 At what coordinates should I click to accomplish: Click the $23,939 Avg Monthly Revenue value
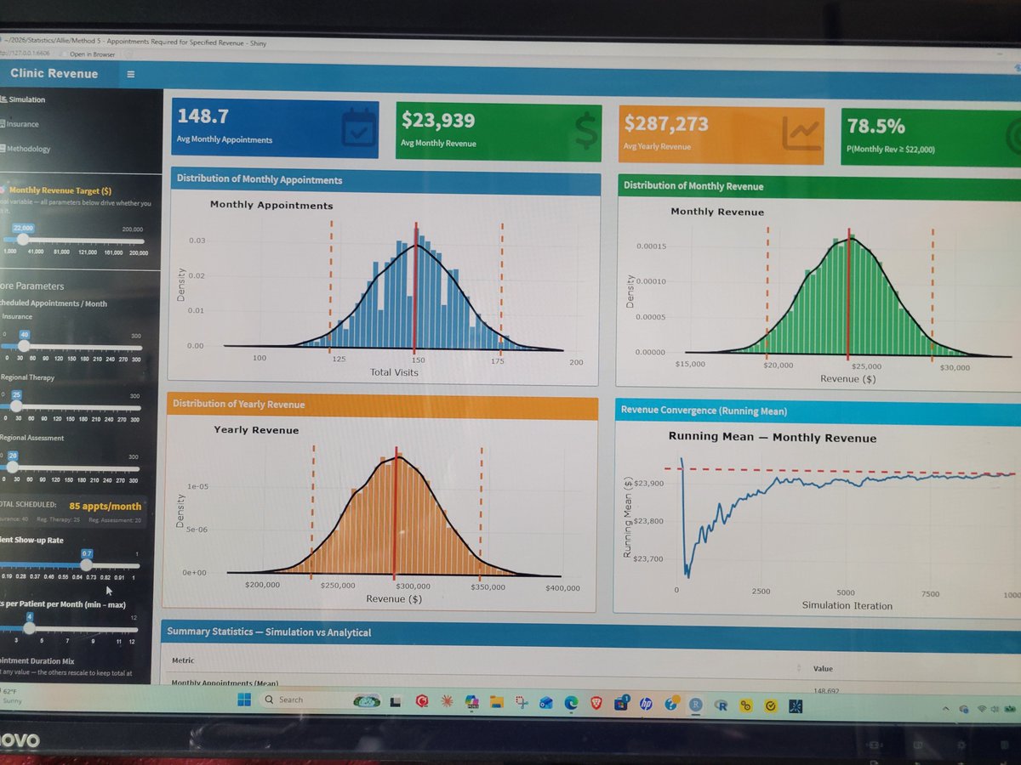438,120
